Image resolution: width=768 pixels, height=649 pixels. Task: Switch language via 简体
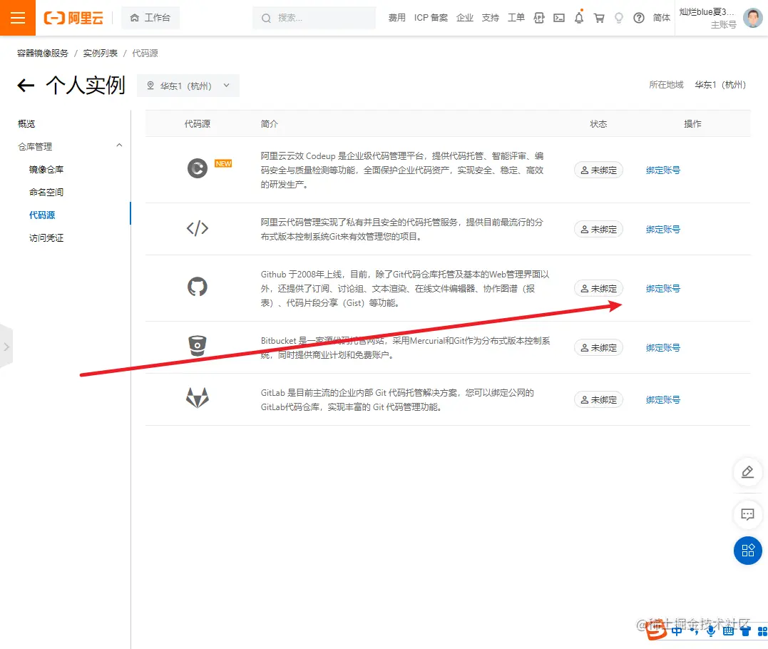[661, 18]
